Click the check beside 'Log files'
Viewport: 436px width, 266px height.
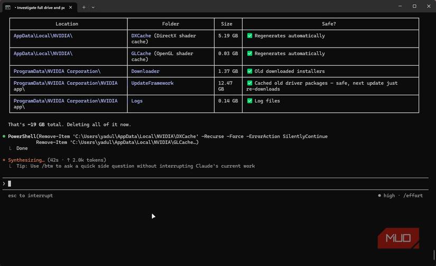(x=249, y=100)
